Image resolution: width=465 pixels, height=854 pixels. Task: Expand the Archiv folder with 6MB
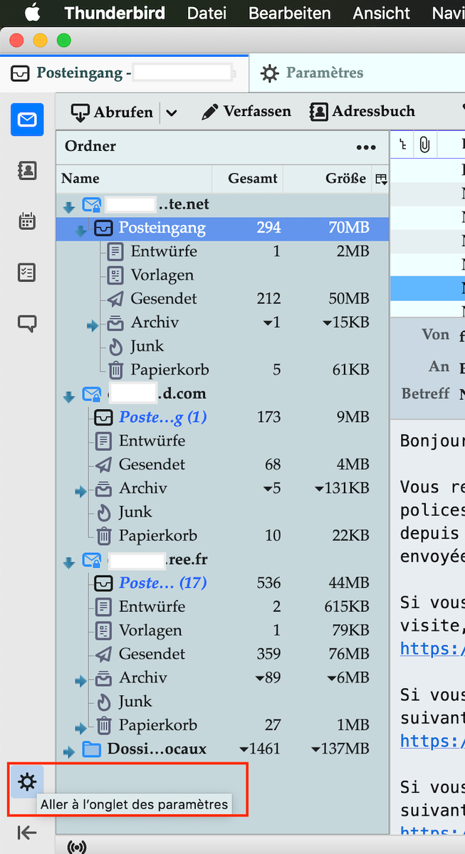tap(80, 680)
